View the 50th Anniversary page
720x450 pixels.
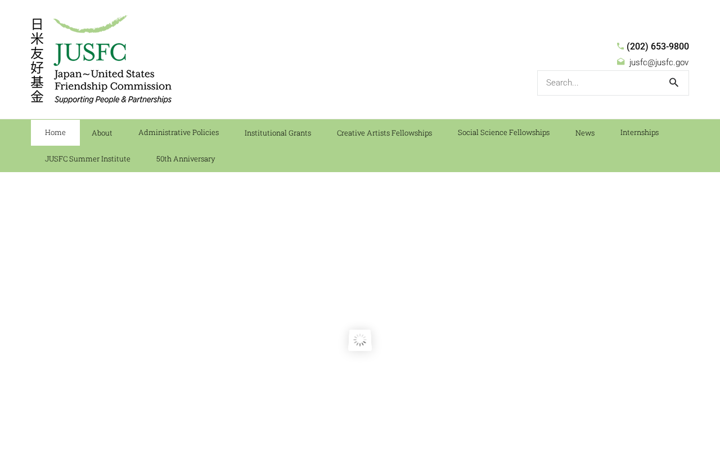coord(186,159)
